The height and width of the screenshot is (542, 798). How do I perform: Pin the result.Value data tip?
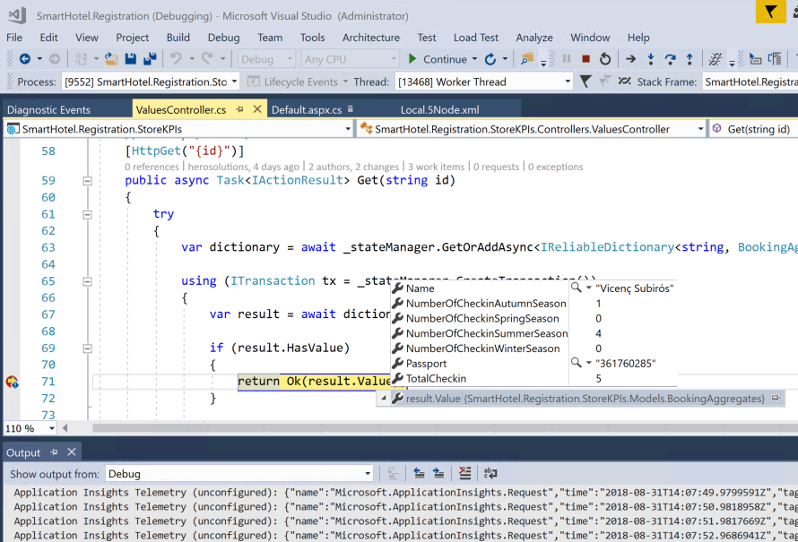coord(776,398)
